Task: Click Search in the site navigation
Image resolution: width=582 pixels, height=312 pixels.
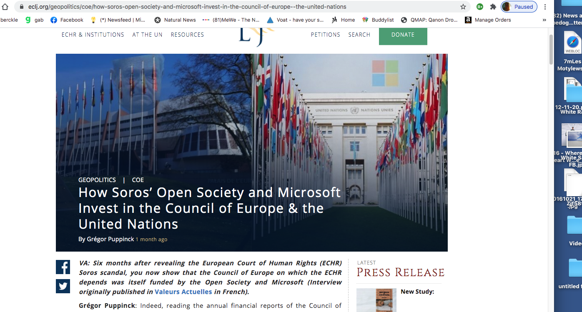Action: click(359, 35)
